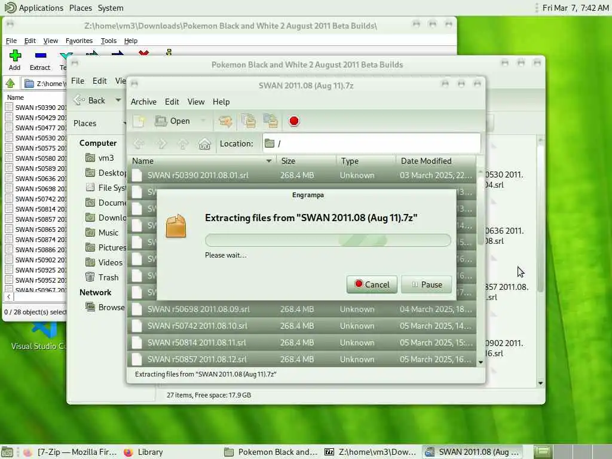
Task: Open the Places menu on top panel
Action: [81, 8]
